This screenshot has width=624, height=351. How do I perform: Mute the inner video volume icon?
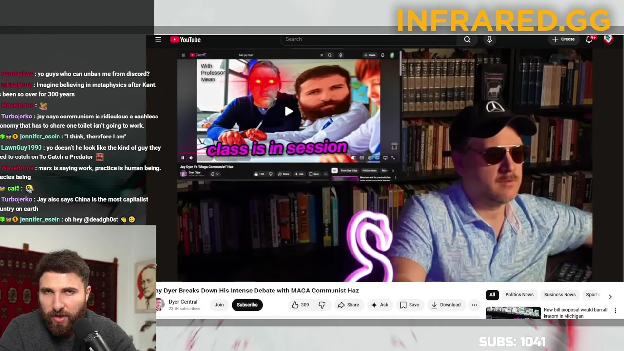click(191, 158)
